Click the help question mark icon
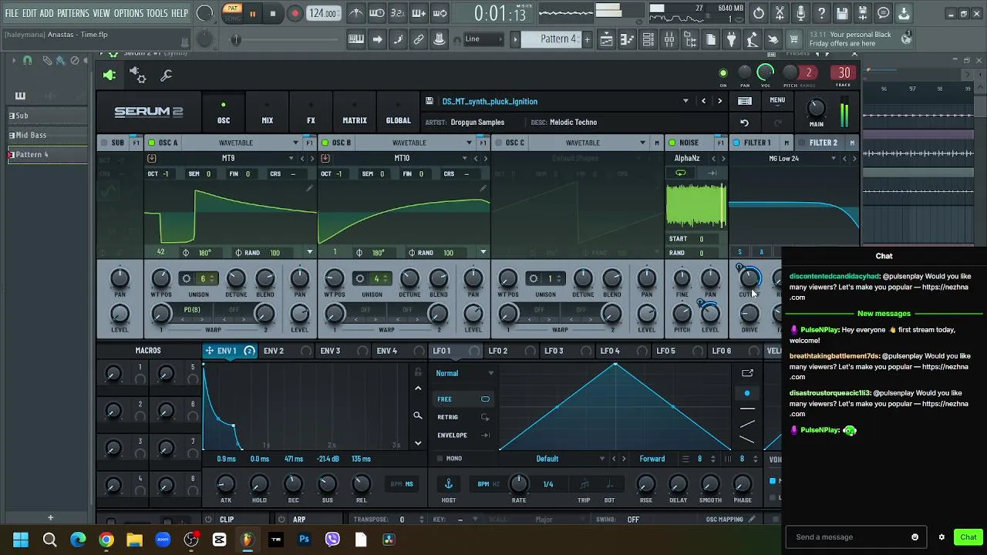The width and height of the screenshot is (987, 555). pos(821,13)
